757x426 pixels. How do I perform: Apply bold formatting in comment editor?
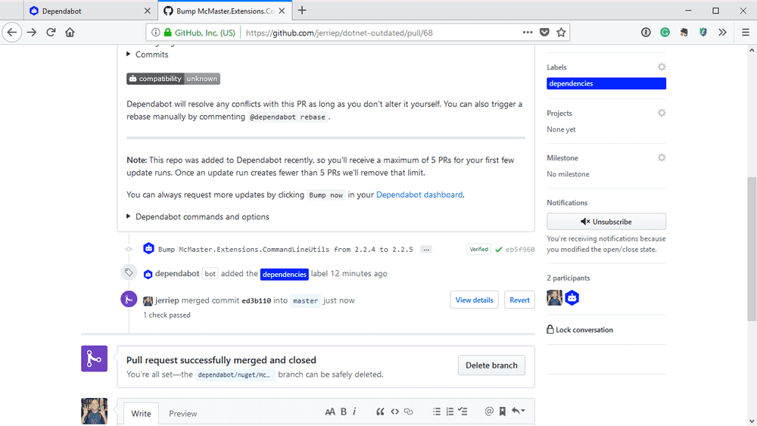pos(344,412)
